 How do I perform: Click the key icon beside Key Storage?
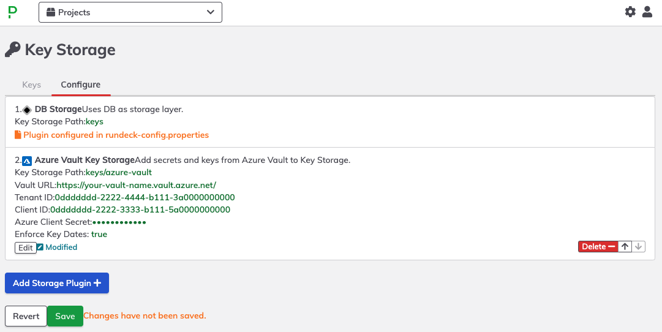(x=13, y=50)
